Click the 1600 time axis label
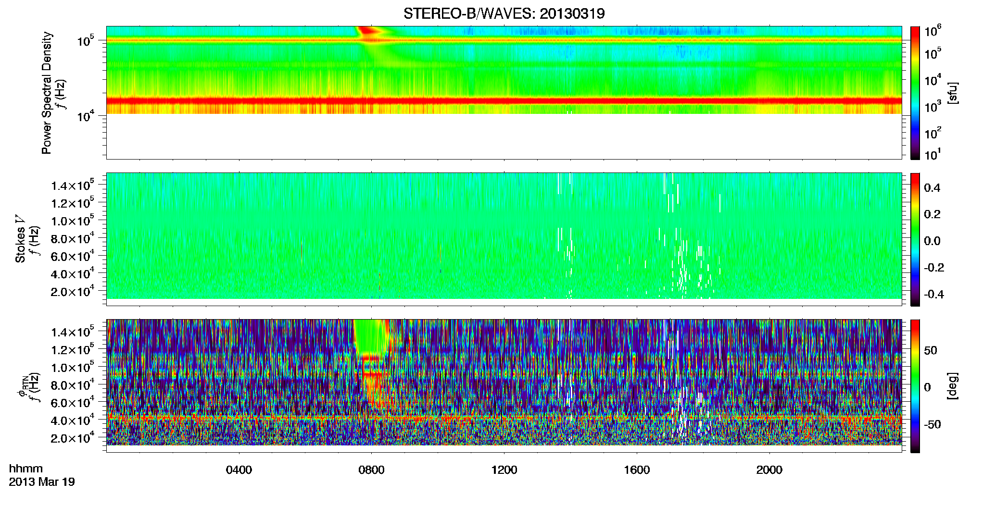This screenshot has width=1008, height=519. pos(637,470)
